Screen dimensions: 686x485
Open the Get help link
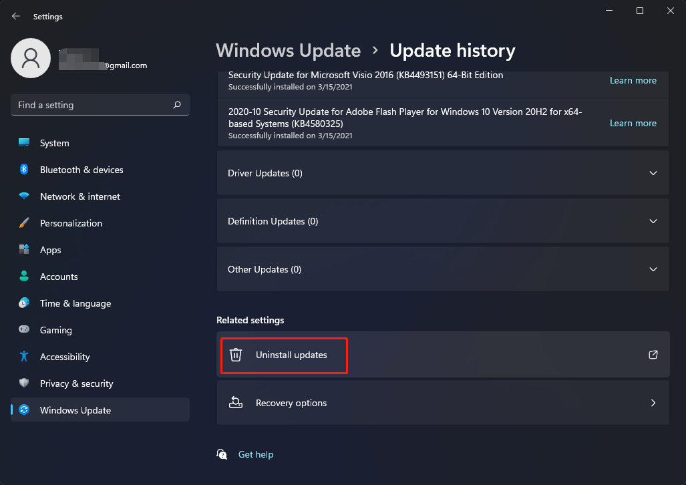(x=256, y=454)
